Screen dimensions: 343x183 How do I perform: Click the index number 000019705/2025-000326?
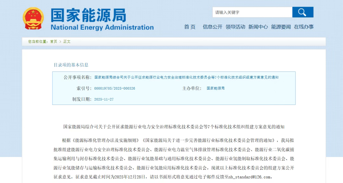[x=115, y=88]
